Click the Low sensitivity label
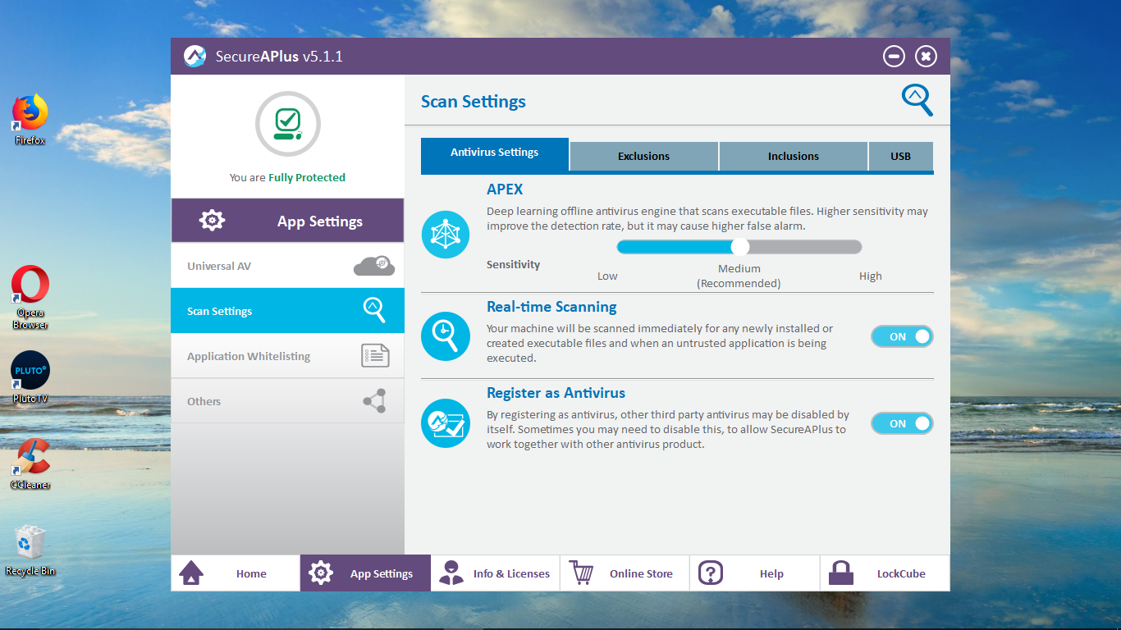1121x630 pixels. [x=607, y=276]
